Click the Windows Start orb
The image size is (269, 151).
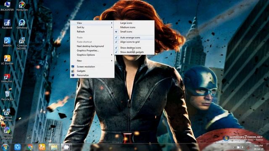(x=5, y=147)
